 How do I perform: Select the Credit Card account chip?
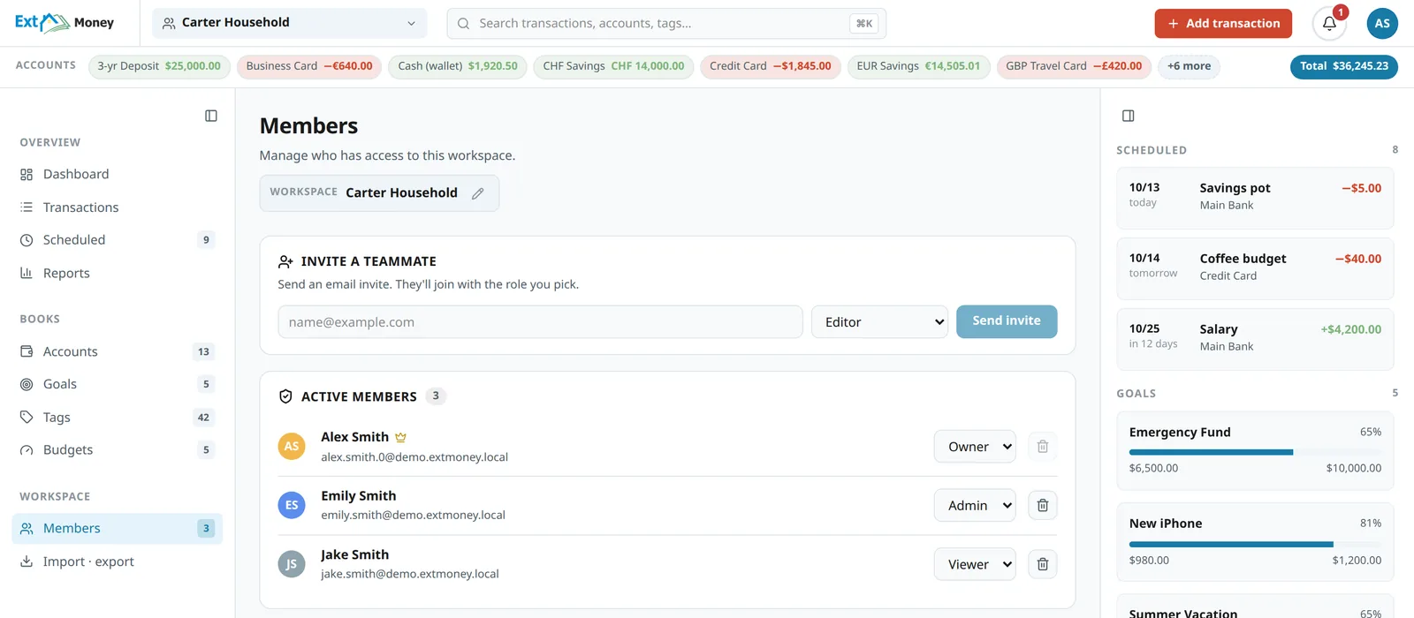[771, 66]
